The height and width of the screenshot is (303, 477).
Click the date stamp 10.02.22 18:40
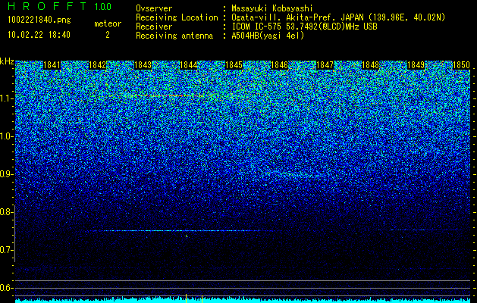coord(39,35)
